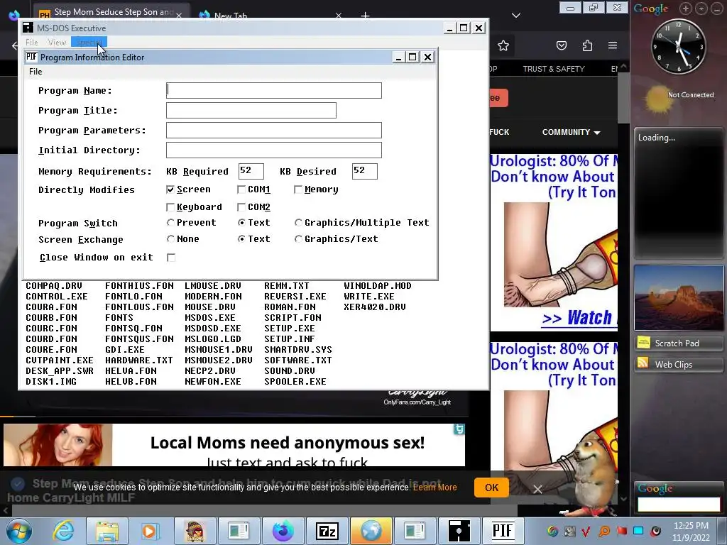The width and height of the screenshot is (727, 545).
Task: Check the Keyboard checkbox
Action: [170, 207]
